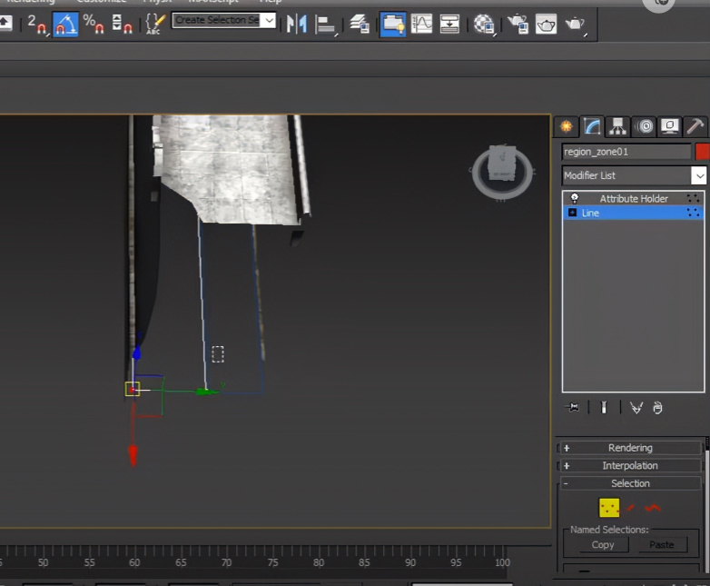Toggle the Spinner Snap tool
This screenshot has height=586, width=710.
pyautogui.click(x=122, y=24)
